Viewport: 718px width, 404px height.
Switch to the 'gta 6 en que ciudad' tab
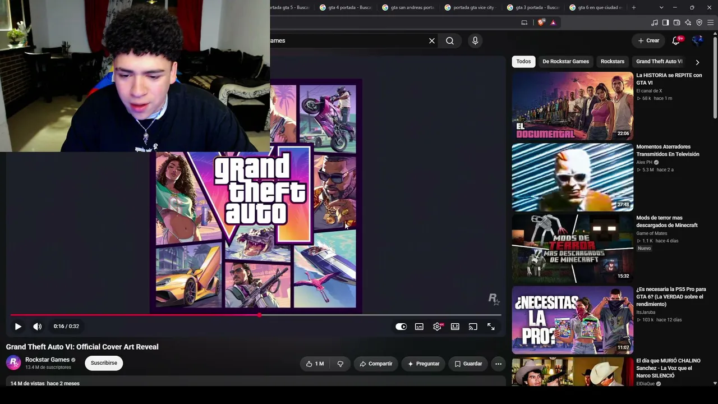pyautogui.click(x=595, y=7)
